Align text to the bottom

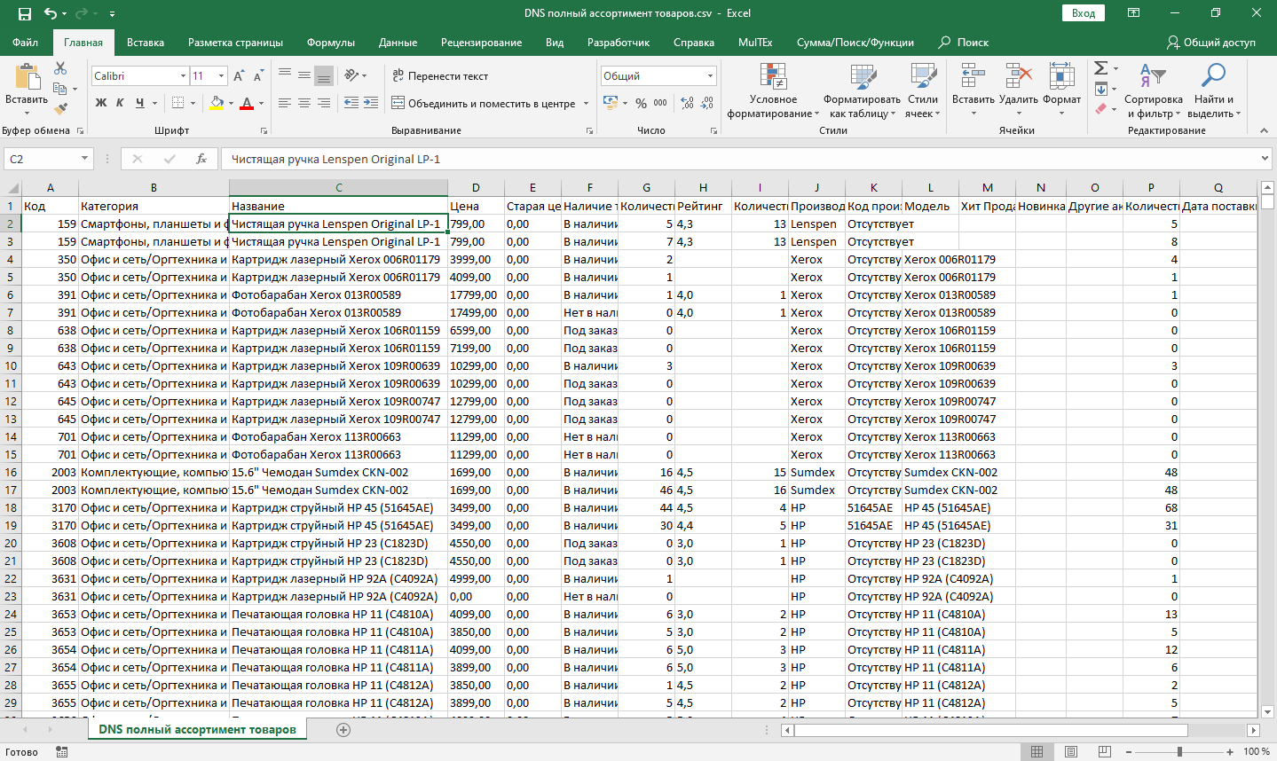pos(324,75)
